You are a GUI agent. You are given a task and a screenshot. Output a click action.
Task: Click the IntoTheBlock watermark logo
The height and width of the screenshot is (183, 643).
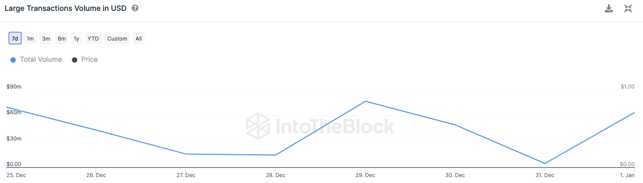tap(321, 126)
